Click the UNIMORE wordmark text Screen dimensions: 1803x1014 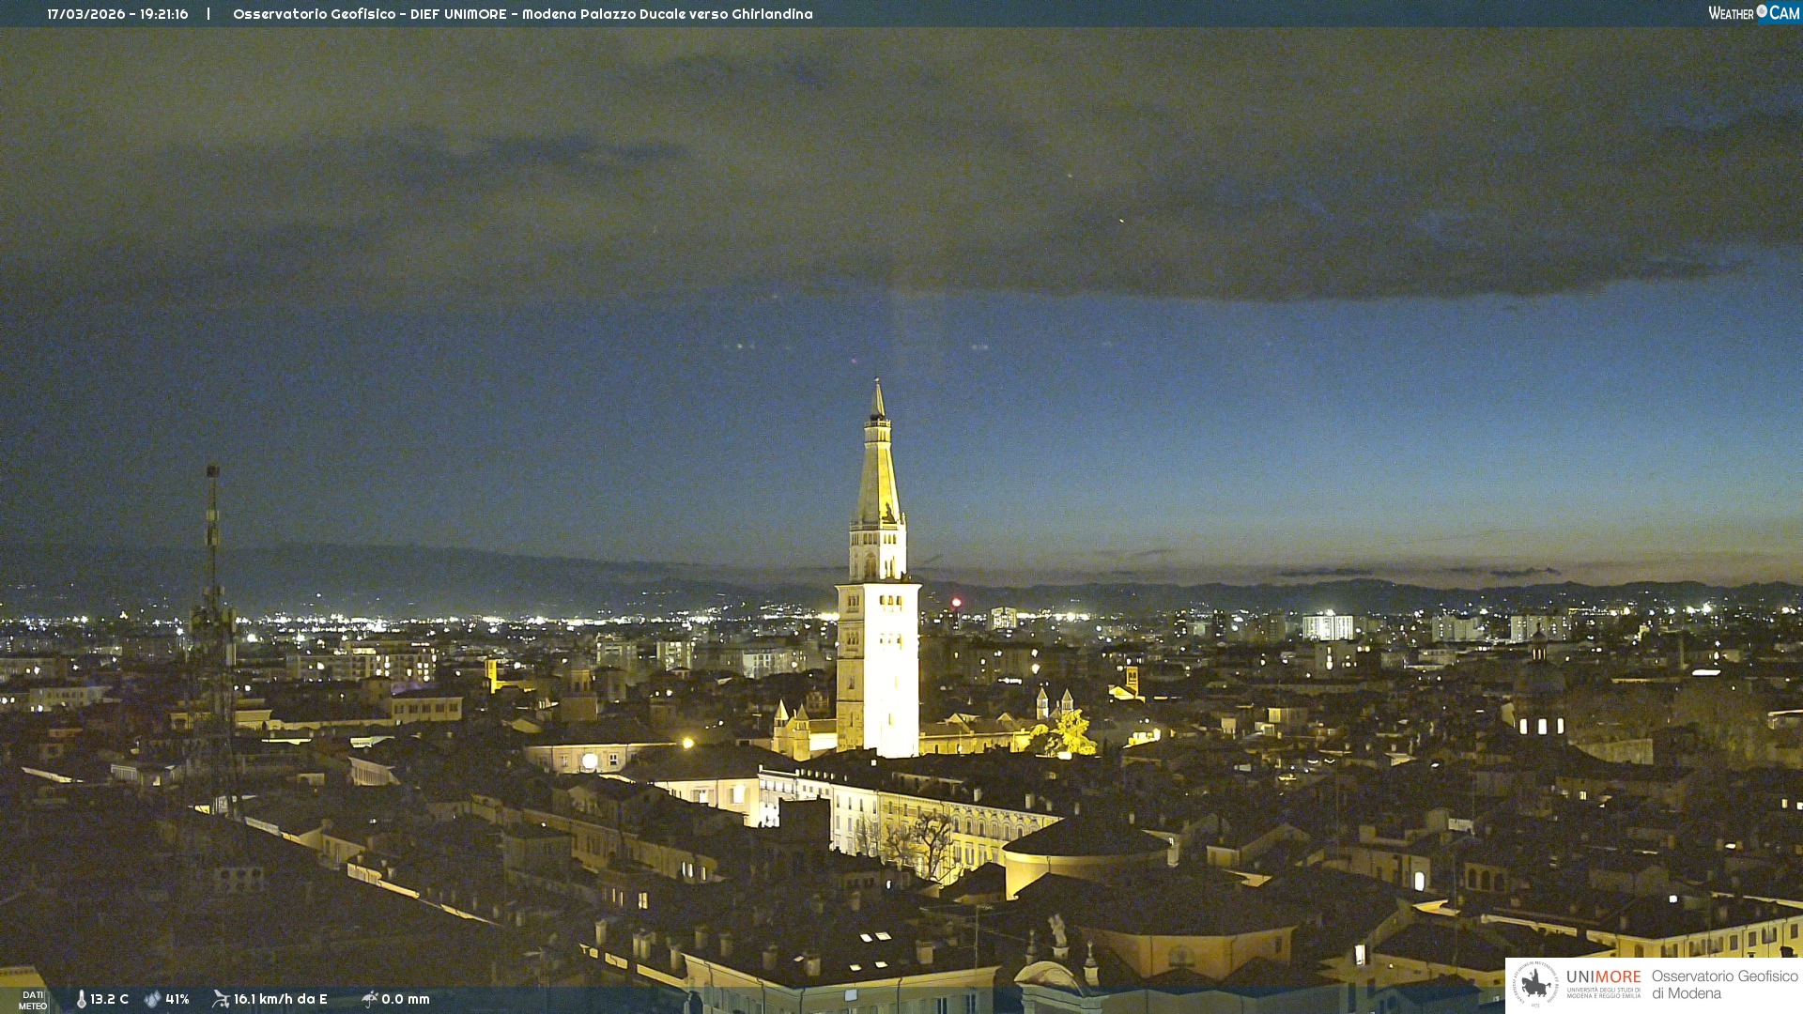pyautogui.click(x=1603, y=977)
